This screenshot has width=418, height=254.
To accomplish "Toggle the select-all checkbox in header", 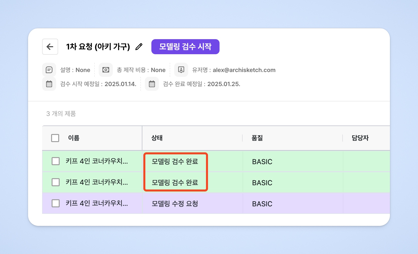I will tap(55, 138).
